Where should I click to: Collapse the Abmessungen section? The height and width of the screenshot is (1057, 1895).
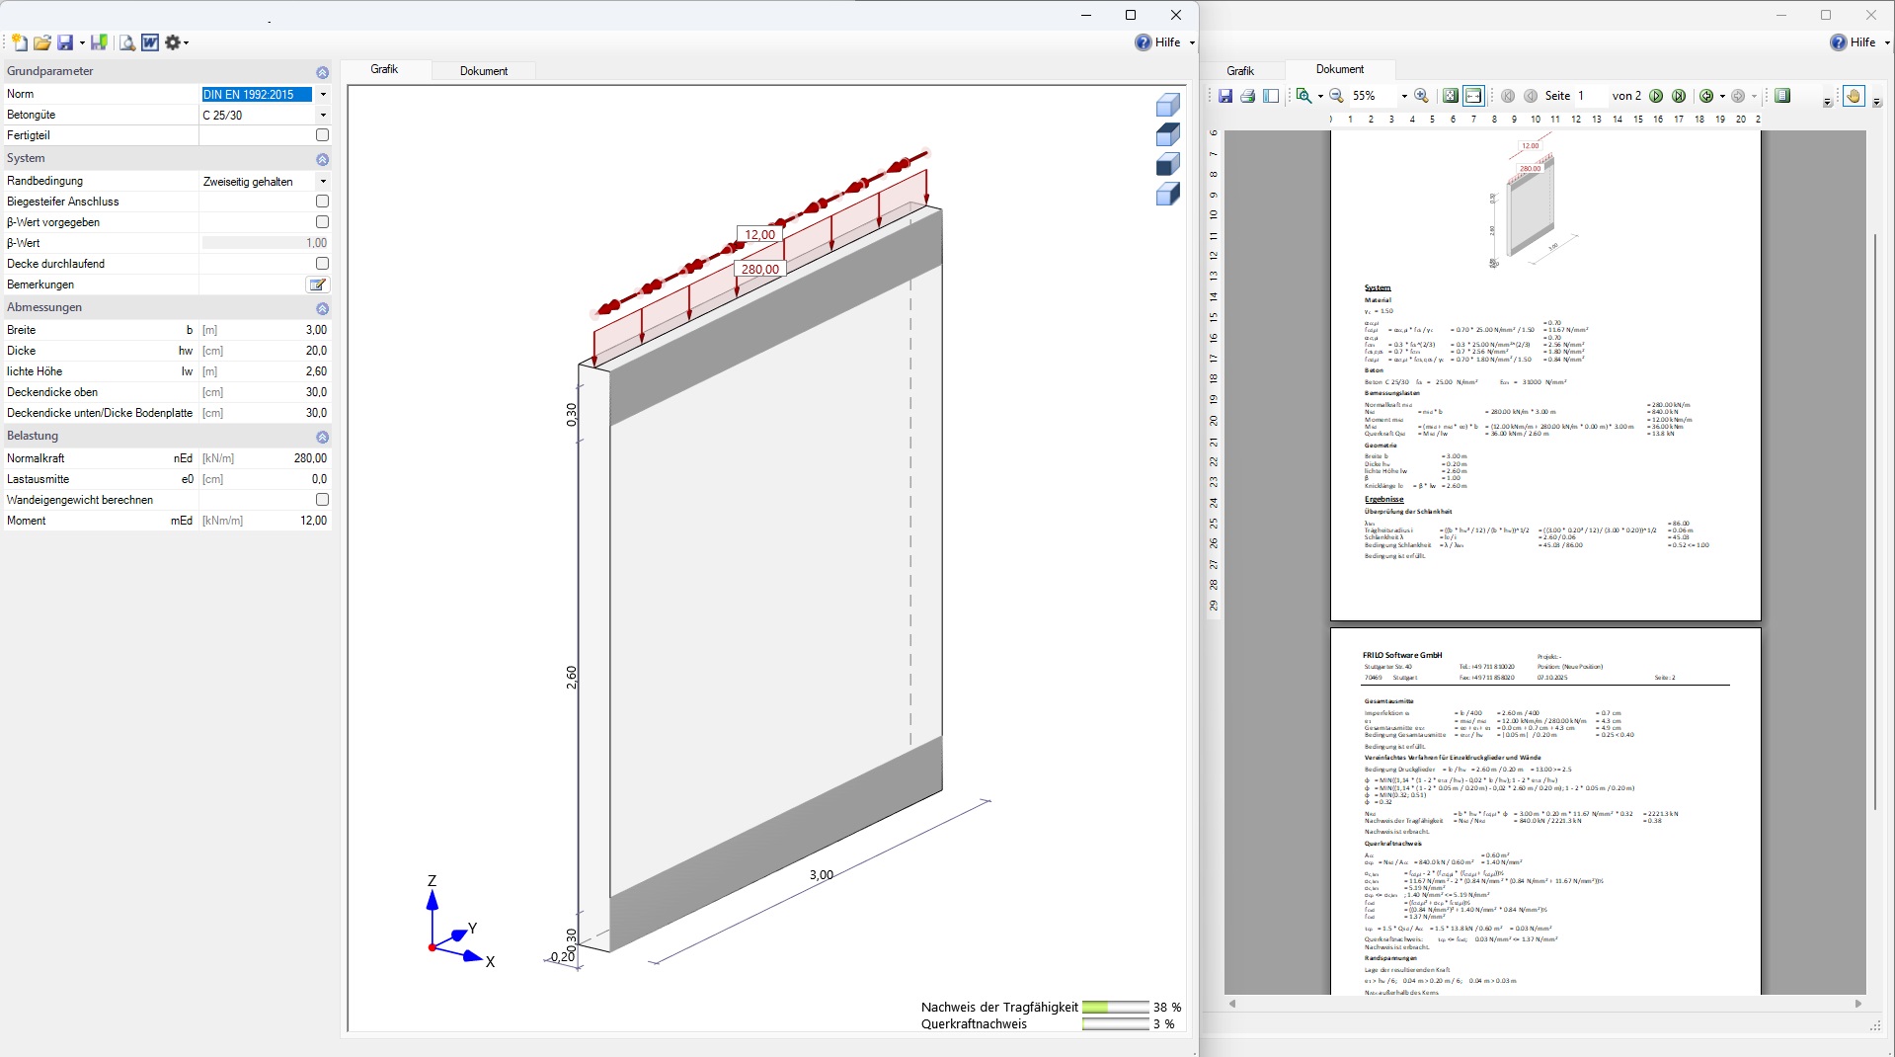pos(322,308)
